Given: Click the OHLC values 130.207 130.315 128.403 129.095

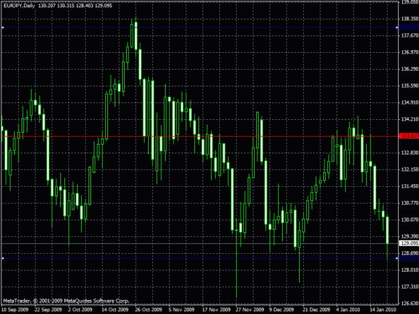Looking at the screenshot, I should pos(75,5).
